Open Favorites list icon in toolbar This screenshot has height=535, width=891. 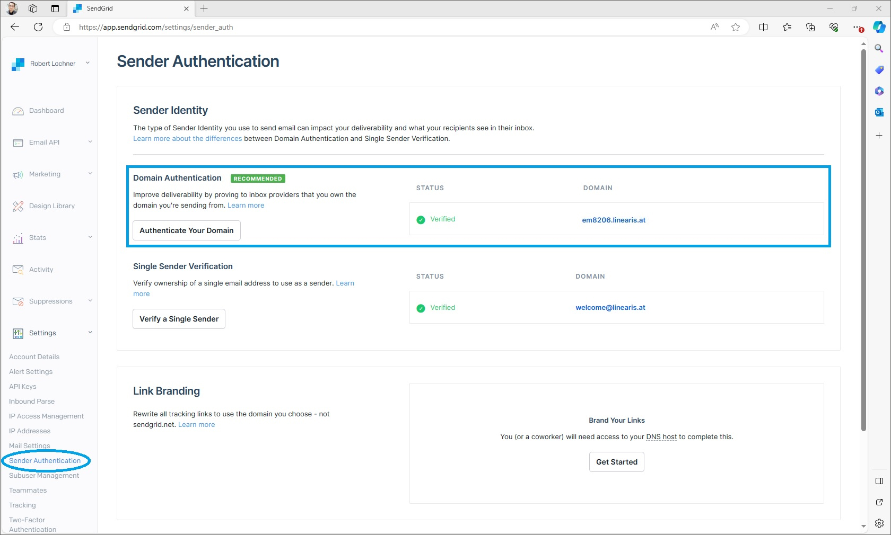click(787, 27)
